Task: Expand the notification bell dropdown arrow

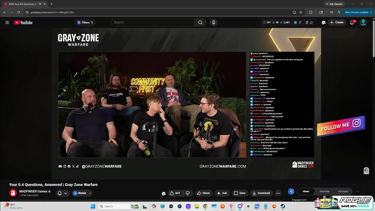Action: click(66, 193)
